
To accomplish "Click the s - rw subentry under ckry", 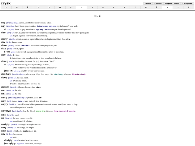I will click(x=7, y=52).
